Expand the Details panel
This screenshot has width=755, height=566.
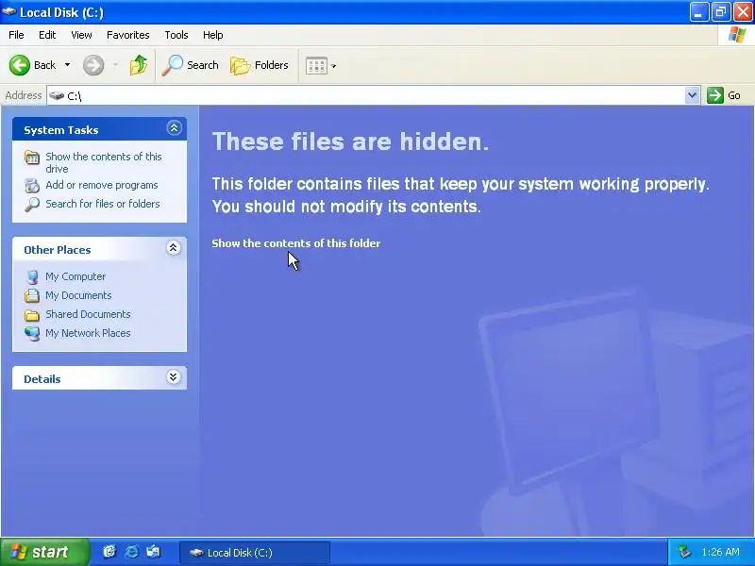pyautogui.click(x=174, y=376)
